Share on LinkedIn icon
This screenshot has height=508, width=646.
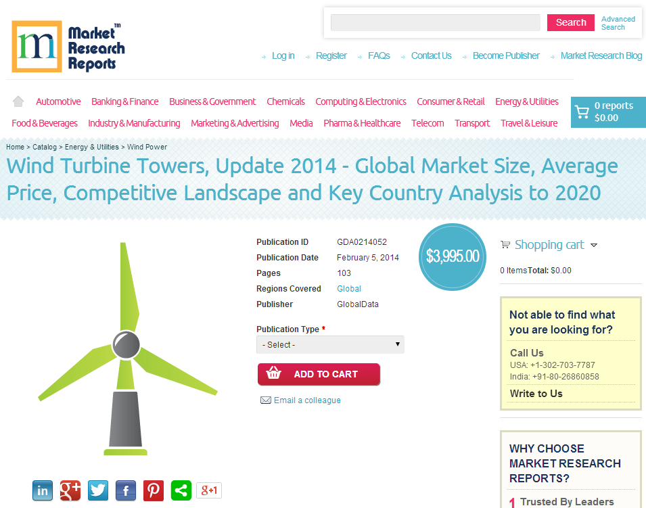pyautogui.click(x=43, y=490)
